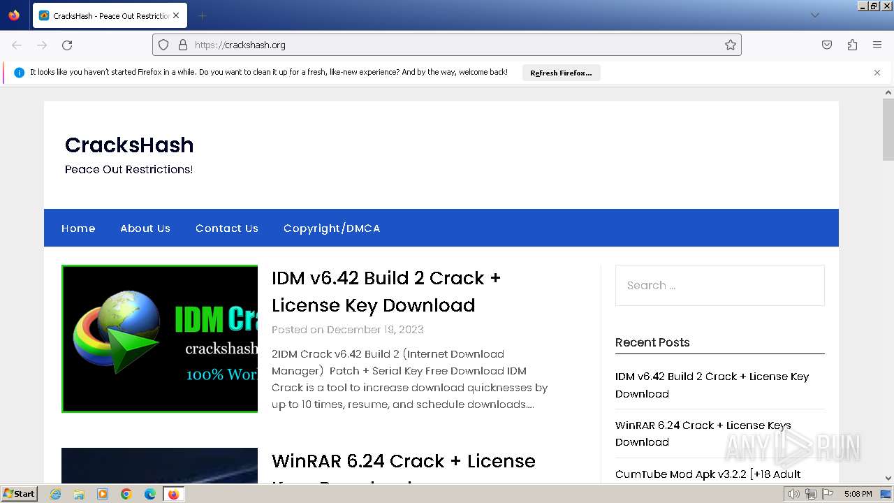
Task: Open the Contact Us menu item
Action: coord(227,228)
